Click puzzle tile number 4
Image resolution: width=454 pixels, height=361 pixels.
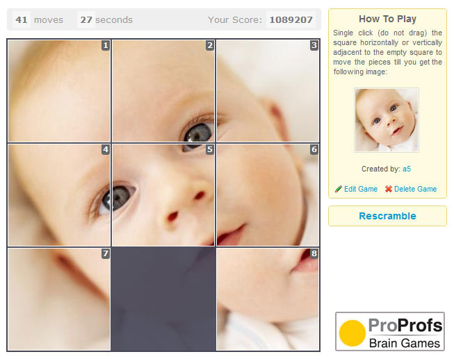tap(59, 195)
